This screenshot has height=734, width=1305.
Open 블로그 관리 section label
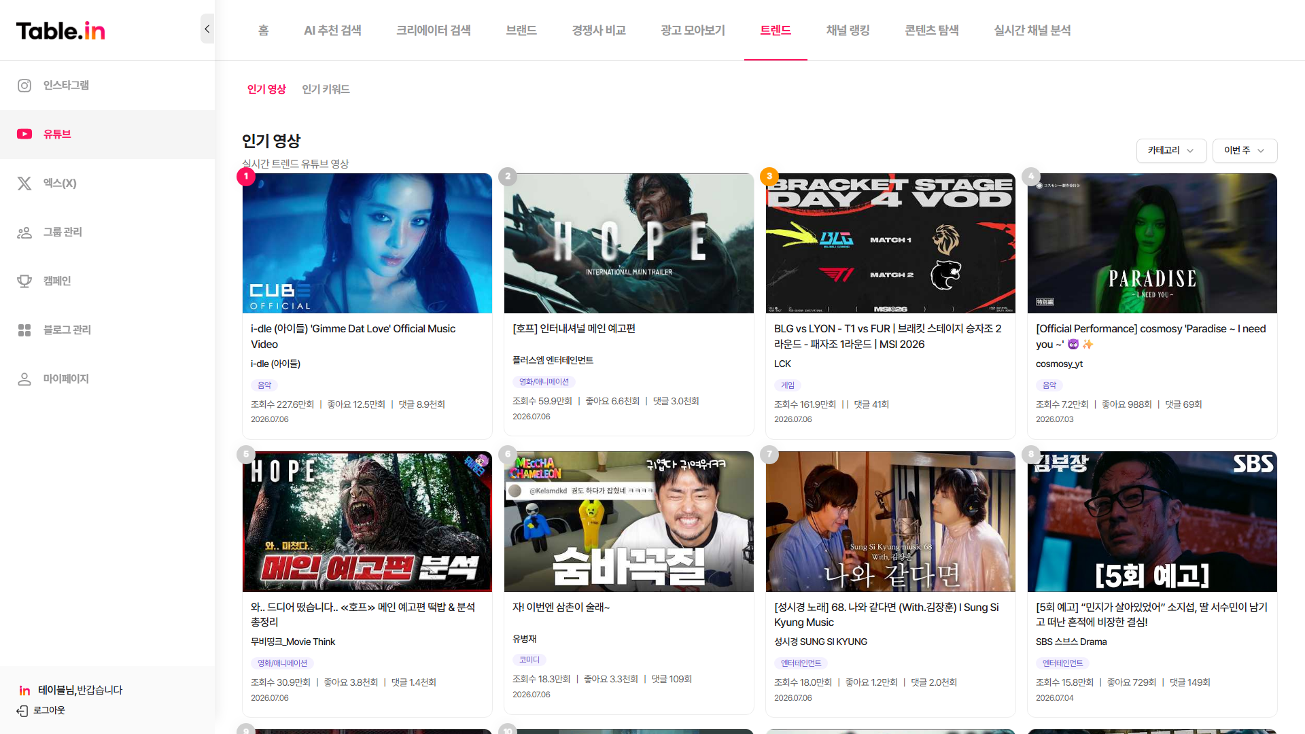(x=67, y=330)
